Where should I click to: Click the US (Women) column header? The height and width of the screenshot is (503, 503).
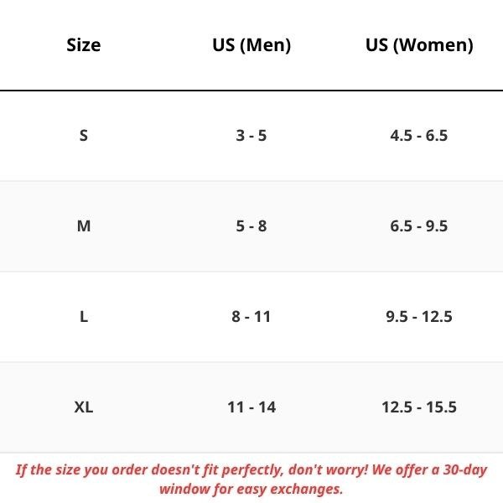tap(419, 45)
